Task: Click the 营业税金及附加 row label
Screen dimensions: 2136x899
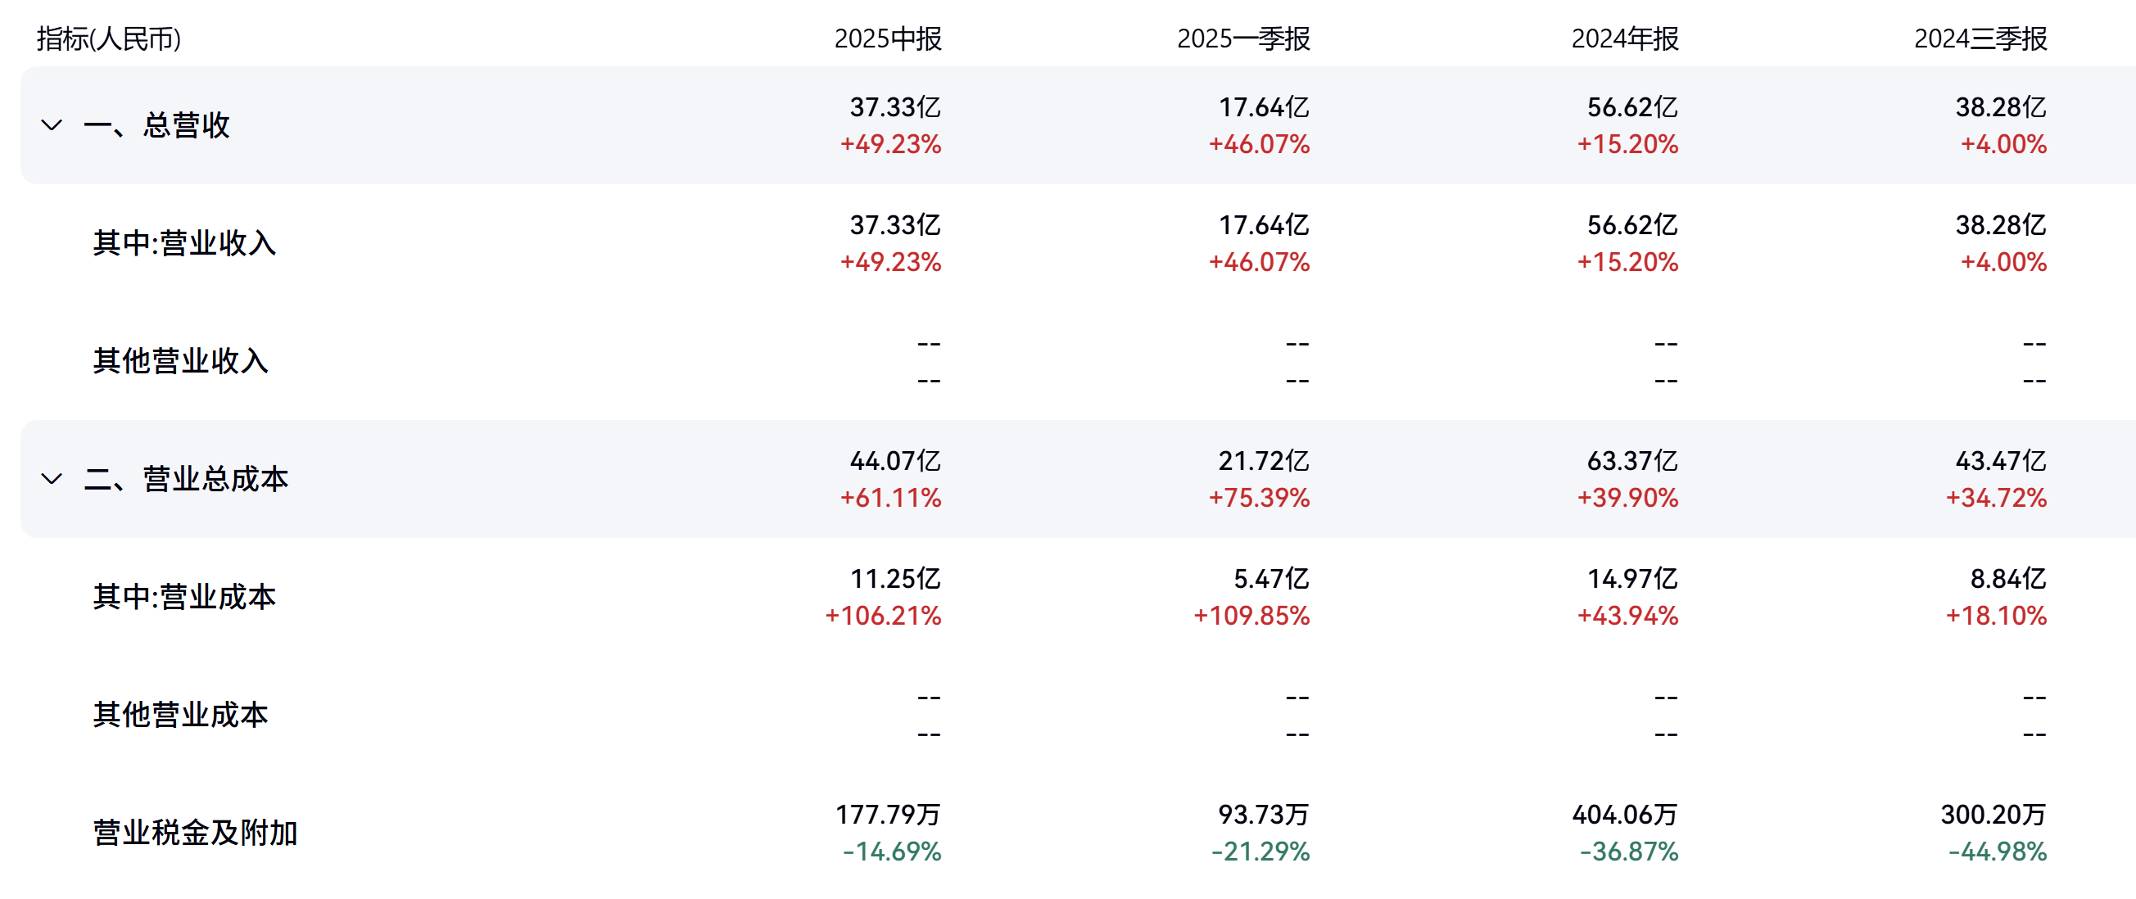Action: pos(195,833)
